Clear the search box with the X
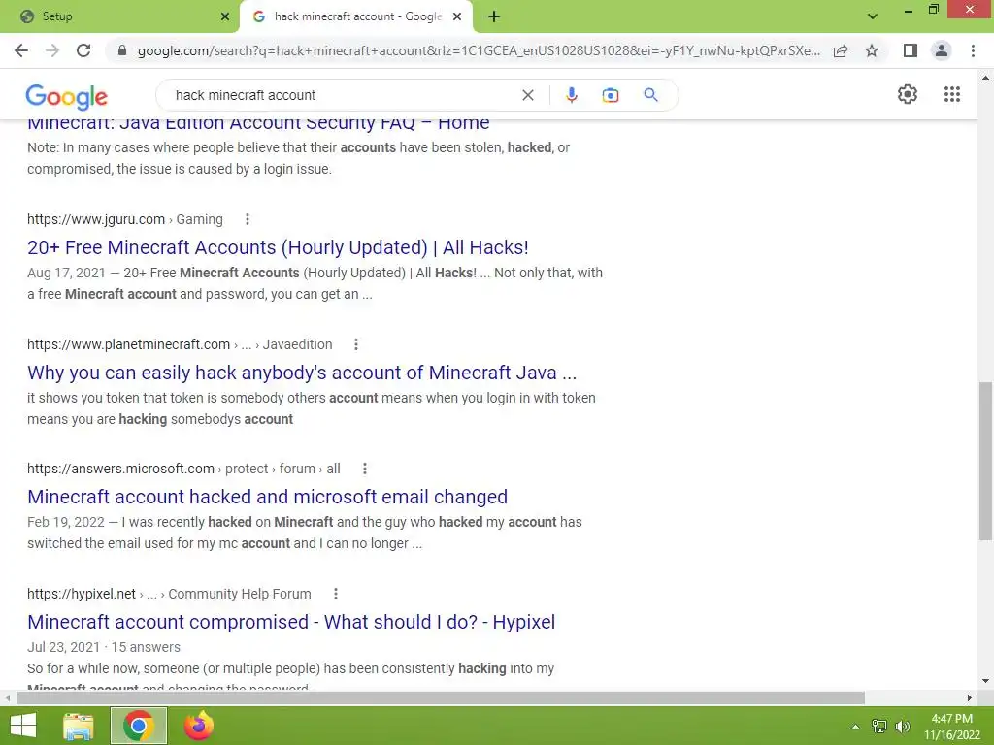 [x=527, y=95]
